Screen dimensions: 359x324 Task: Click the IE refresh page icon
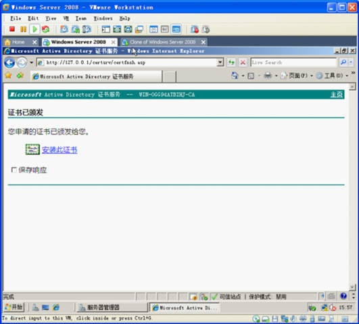(231, 62)
